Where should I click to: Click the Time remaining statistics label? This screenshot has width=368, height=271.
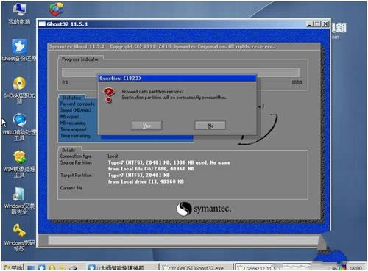click(75, 136)
